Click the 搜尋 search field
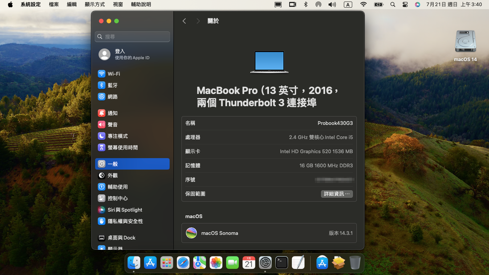This screenshot has height=275, width=489. click(x=132, y=37)
